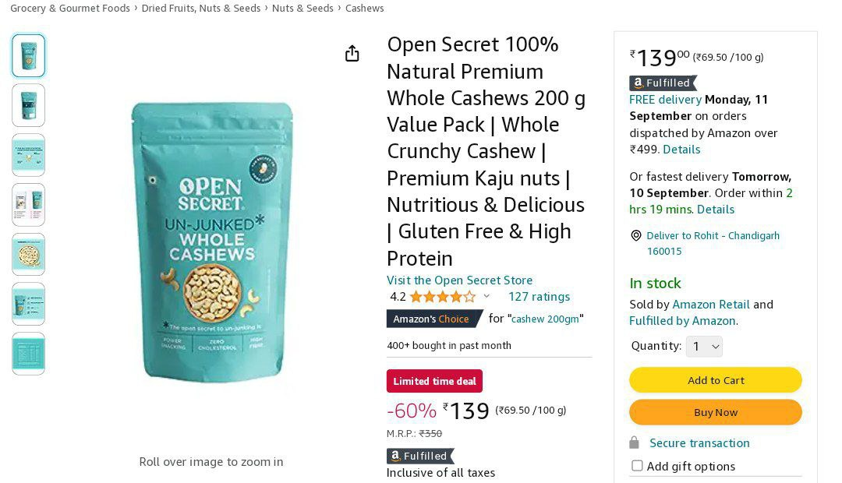This screenshot has height=483, width=842.
Task: Select the last nutrition table thumbnail
Action: (x=29, y=354)
